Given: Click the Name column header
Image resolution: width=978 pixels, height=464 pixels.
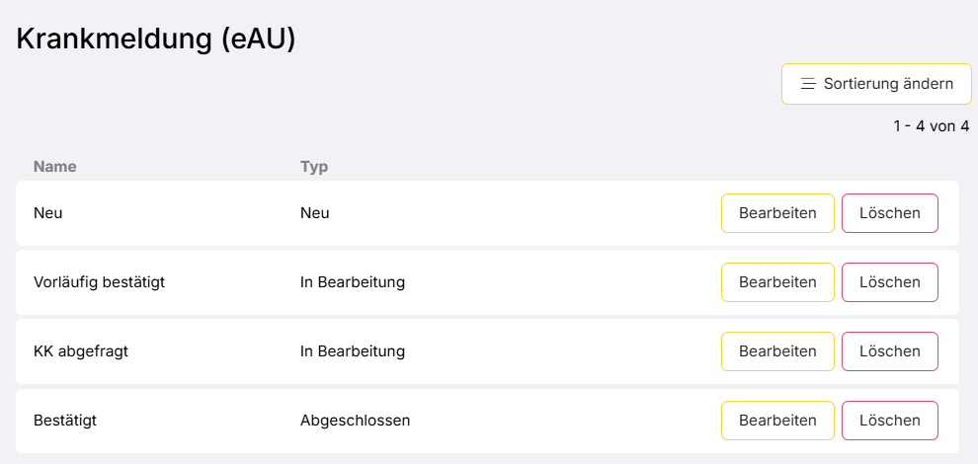Looking at the screenshot, I should pyautogui.click(x=55, y=166).
